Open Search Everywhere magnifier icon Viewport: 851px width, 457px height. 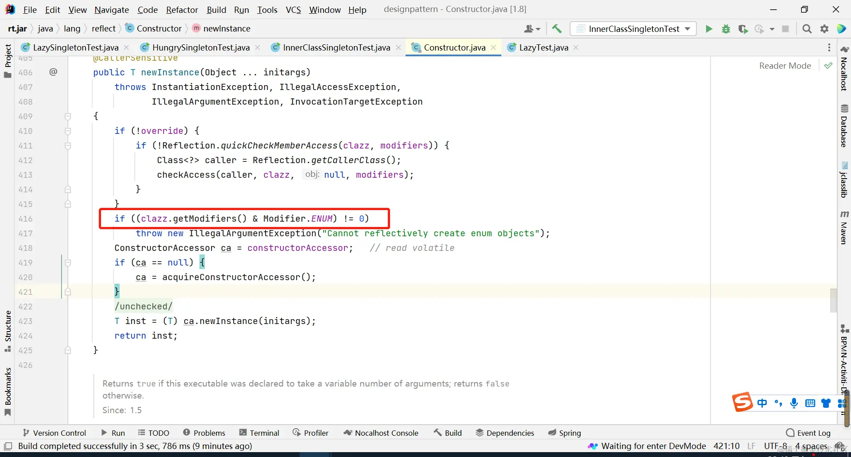tap(807, 29)
